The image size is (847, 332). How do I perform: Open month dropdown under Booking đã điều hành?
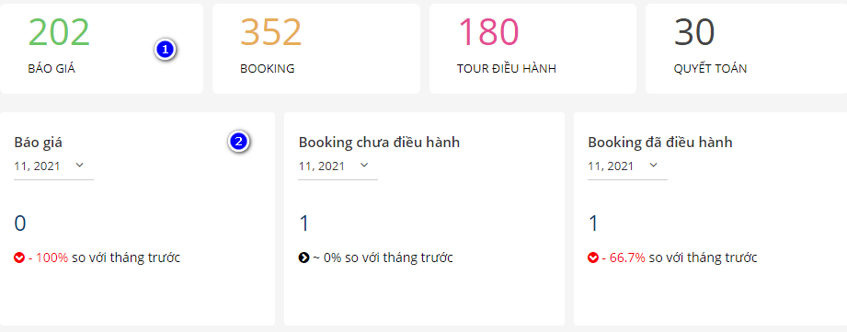(x=627, y=166)
